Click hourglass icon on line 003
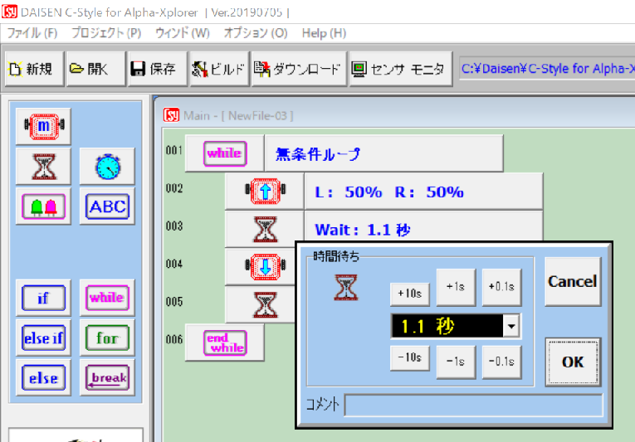Image resolution: width=635 pixels, height=442 pixels. click(266, 229)
